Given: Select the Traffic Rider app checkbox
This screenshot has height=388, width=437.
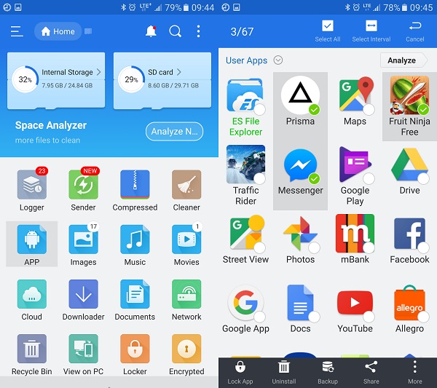Looking at the screenshot, I should click(x=259, y=178).
